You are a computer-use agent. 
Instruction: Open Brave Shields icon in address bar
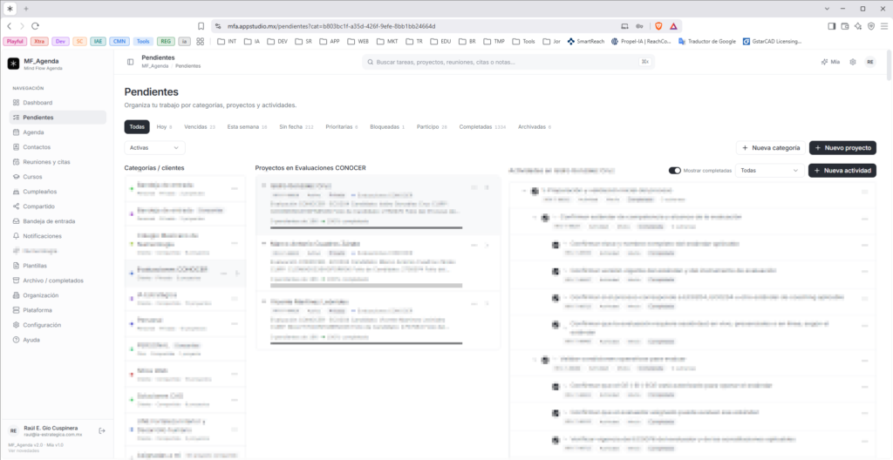click(659, 26)
